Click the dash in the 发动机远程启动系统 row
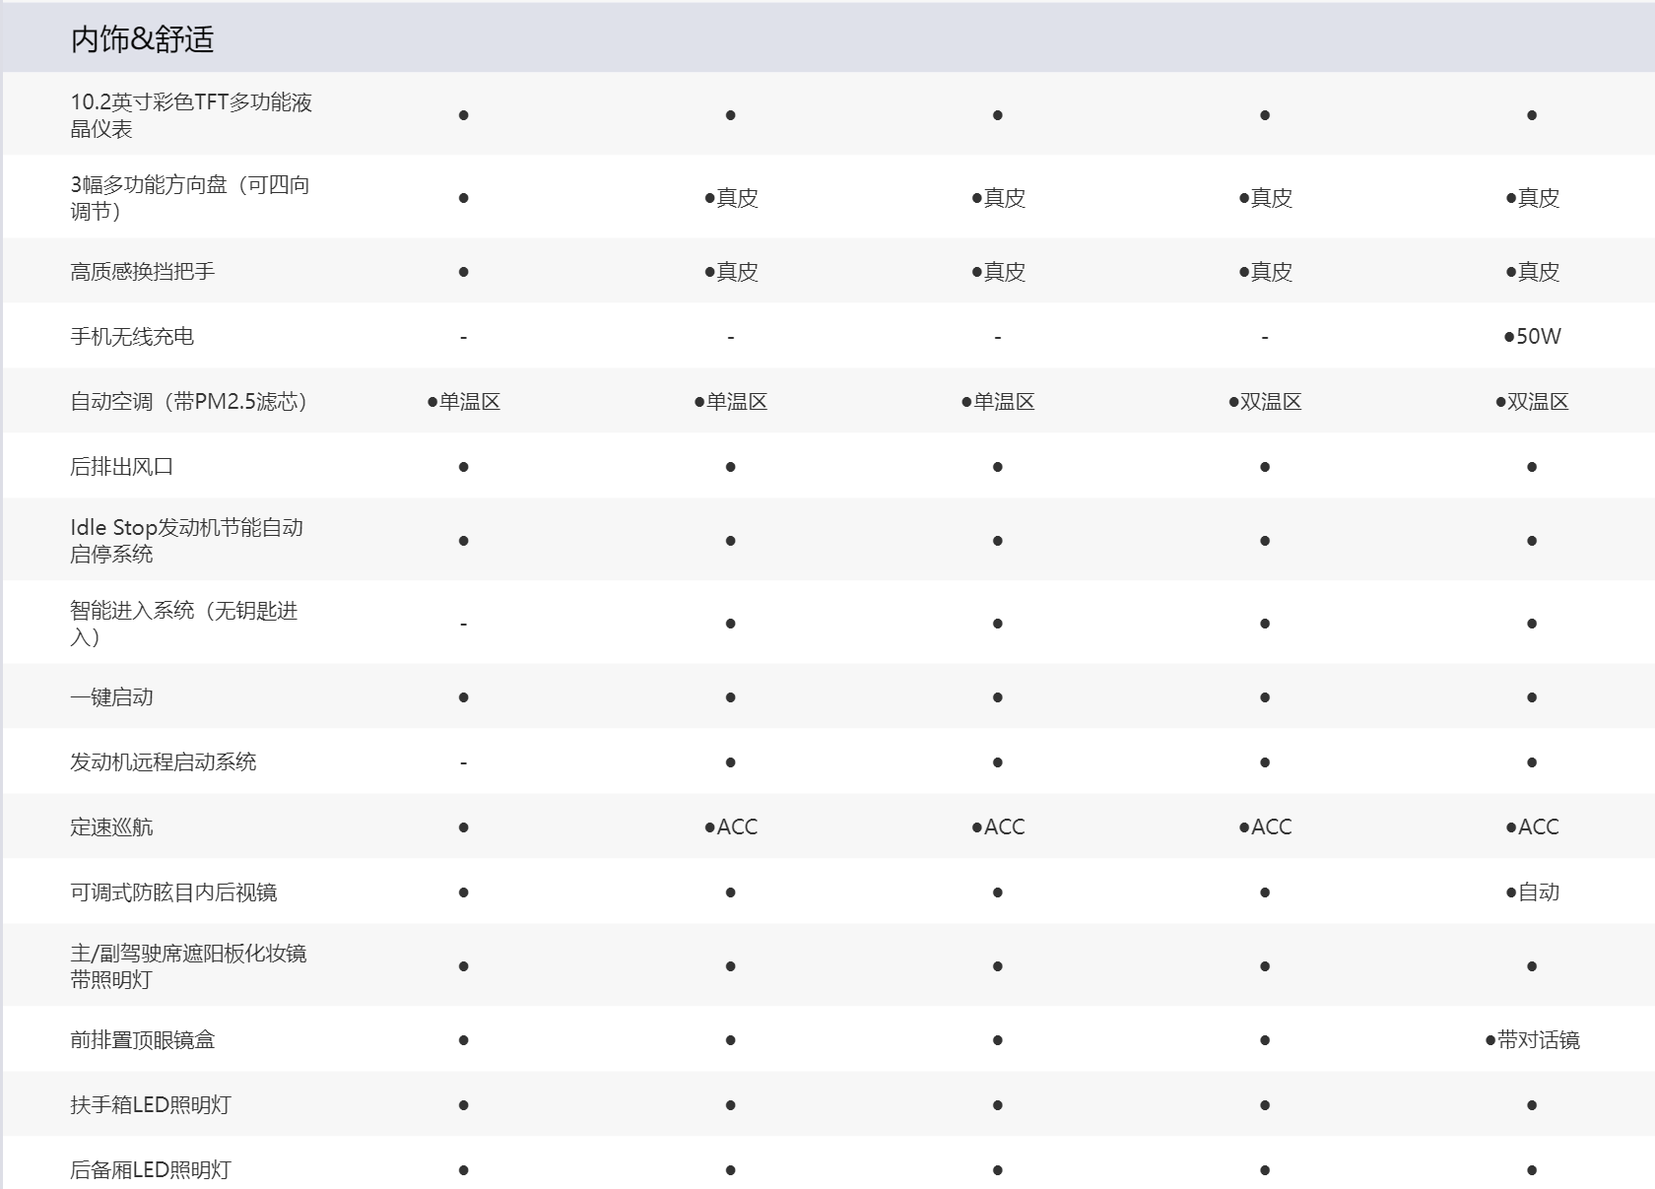The width and height of the screenshot is (1655, 1189). [x=463, y=763]
